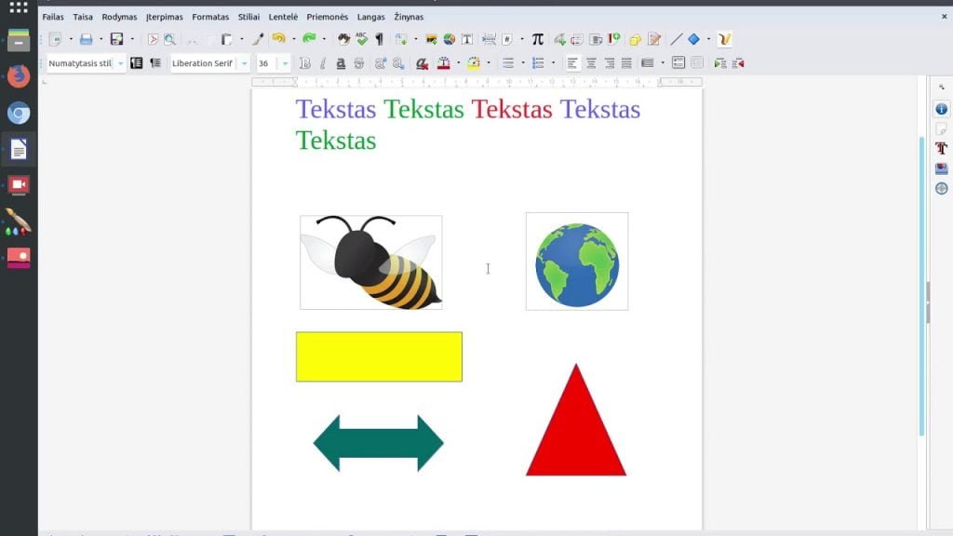Open Print Preview with the magnifier page icon
The width and height of the screenshot is (953, 536).
[x=170, y=39]
